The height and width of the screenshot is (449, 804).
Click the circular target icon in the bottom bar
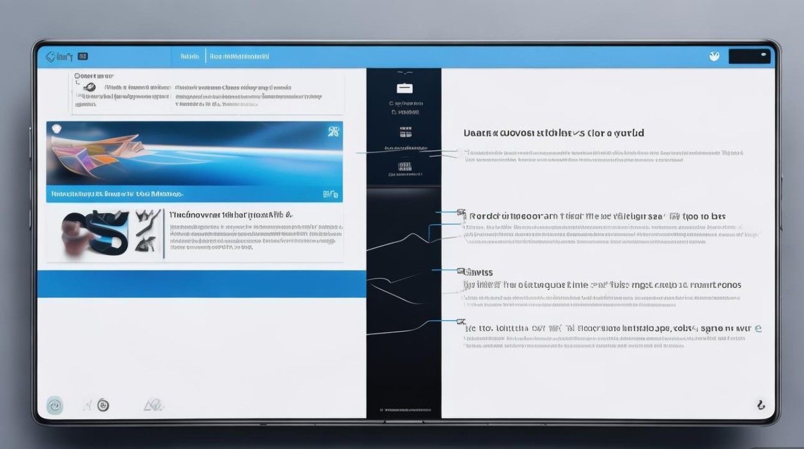pos(103,405)
